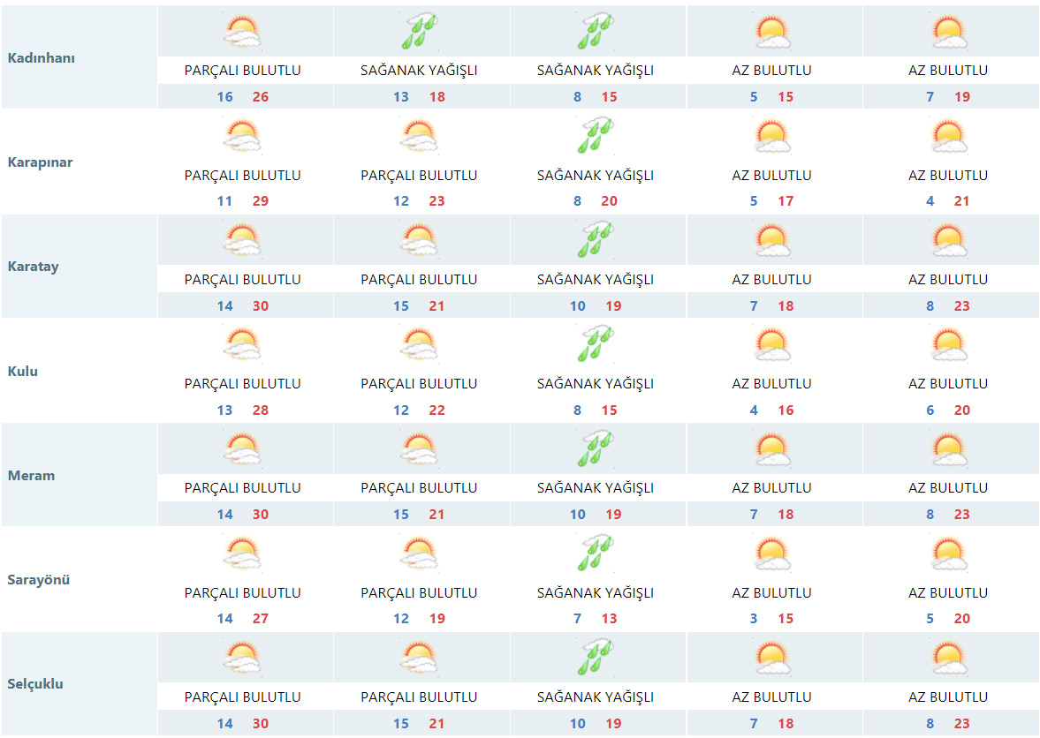Viewport: 1040px width, 738px height.
Task: Click Selçuklu's partly cloudy icon above 15/21
Action: tap(419, 659)
